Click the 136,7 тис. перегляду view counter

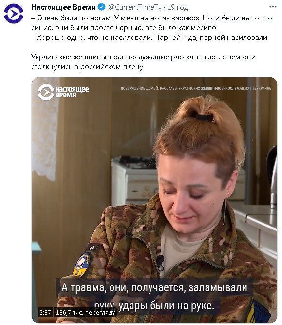[85, 312]
